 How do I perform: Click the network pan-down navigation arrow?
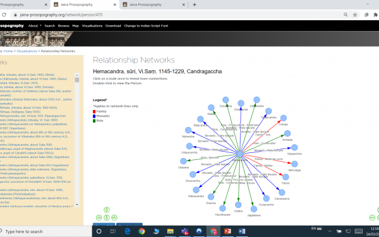click(x=107, y=217)
